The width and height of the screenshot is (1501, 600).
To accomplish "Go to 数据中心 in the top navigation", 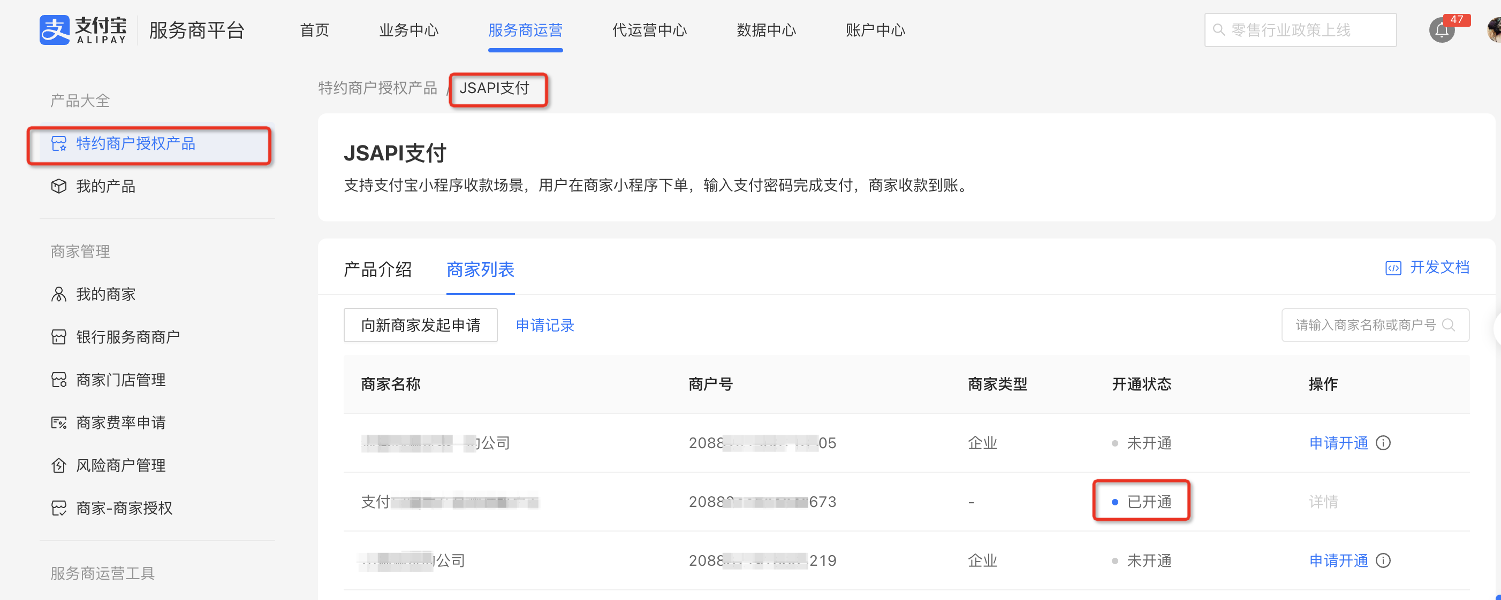I will (765, 30).
